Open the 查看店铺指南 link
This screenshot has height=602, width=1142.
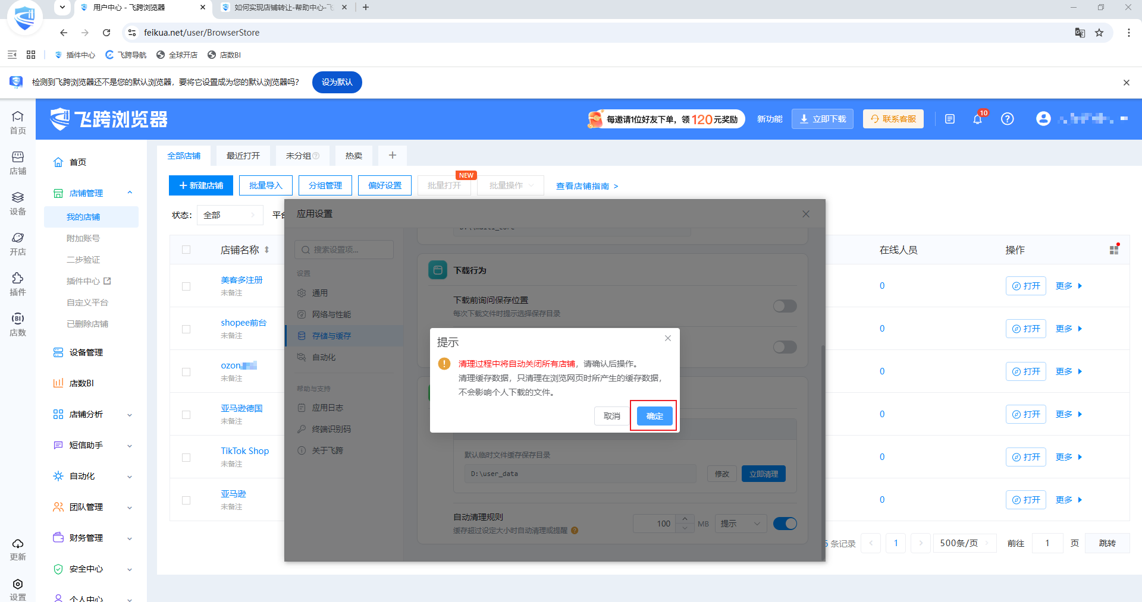coord(586,186)
